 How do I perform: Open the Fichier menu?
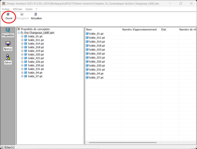(x=6, y=9)
